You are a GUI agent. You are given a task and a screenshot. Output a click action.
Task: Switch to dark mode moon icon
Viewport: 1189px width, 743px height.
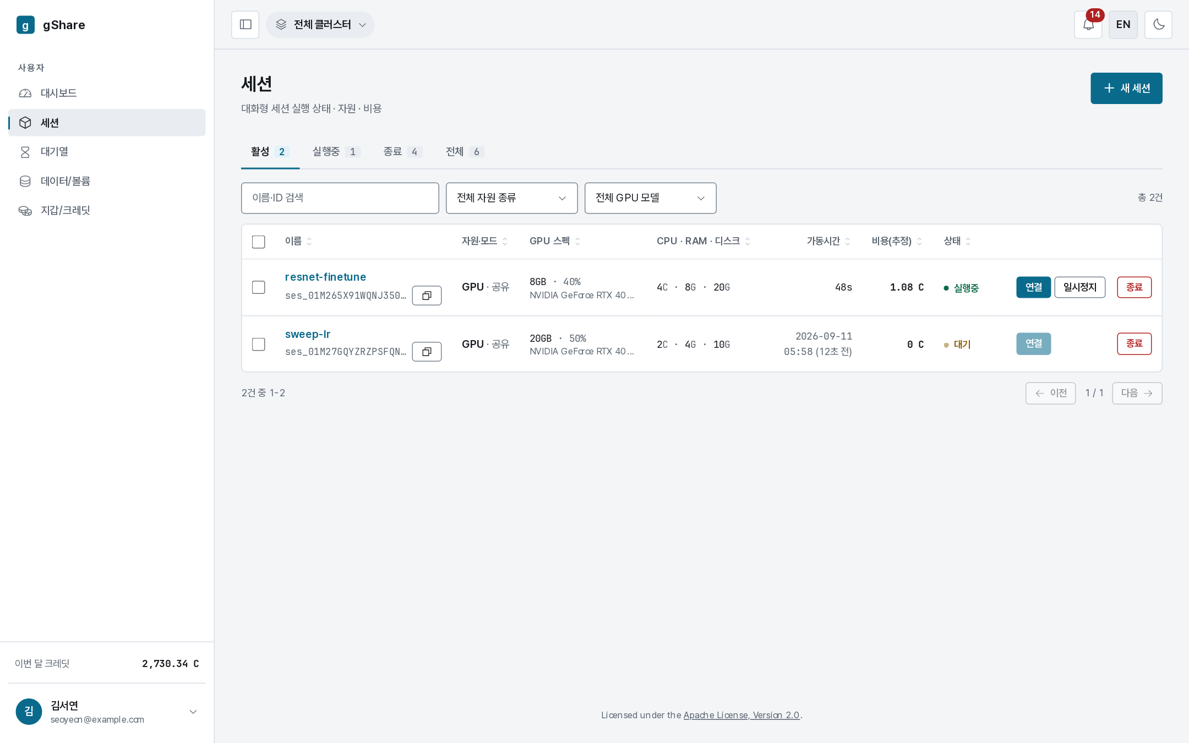(x=1158, y=25)
